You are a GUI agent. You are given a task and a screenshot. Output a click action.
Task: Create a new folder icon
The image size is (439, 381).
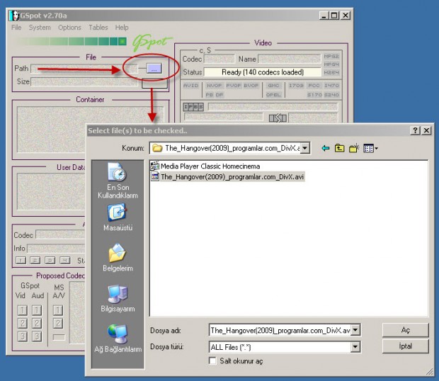pyautogui.click(x=354, y=148)
